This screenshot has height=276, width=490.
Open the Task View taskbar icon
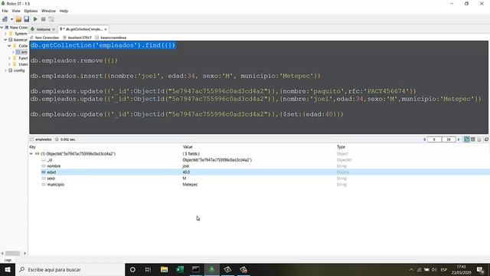[148, 270]
